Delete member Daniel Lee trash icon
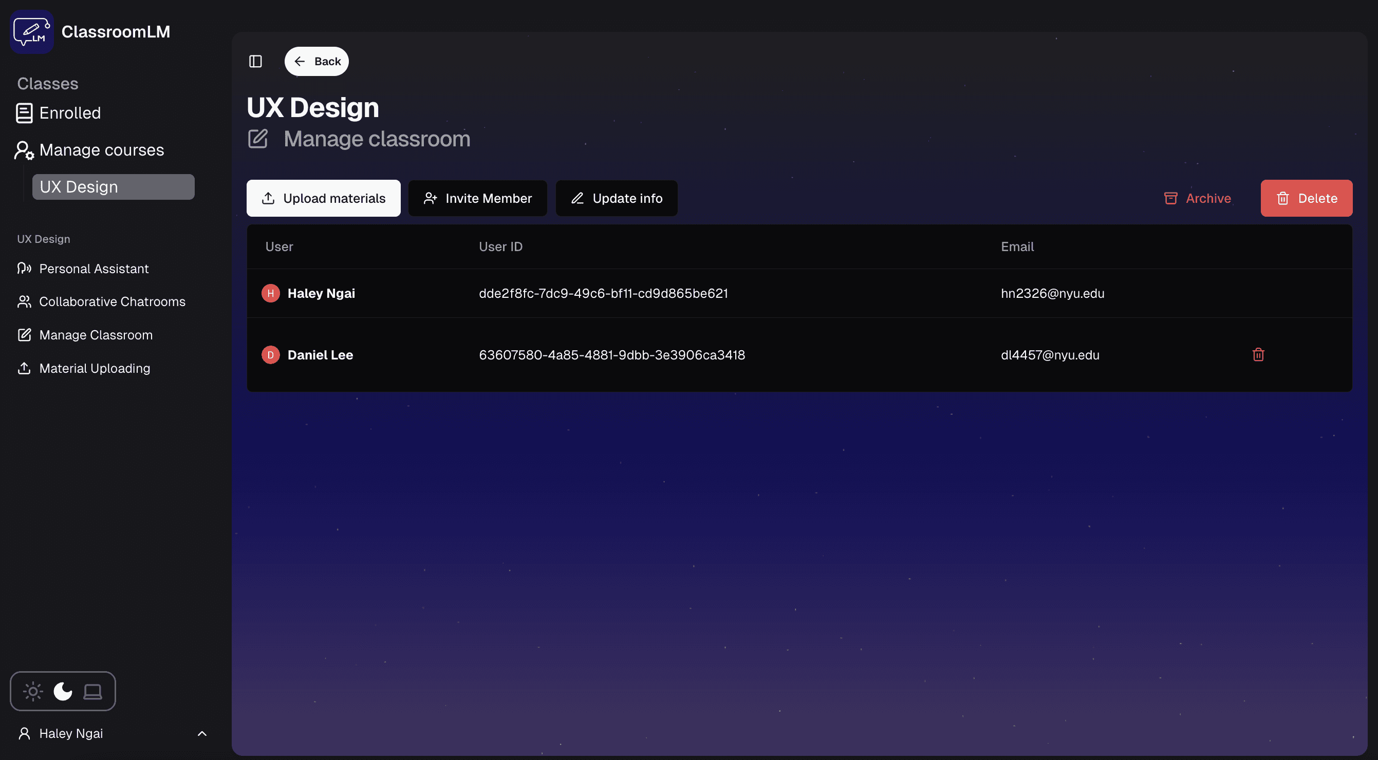This screenshot has height=760, width=1378. pyautogui.click(x=1258, y=355)
